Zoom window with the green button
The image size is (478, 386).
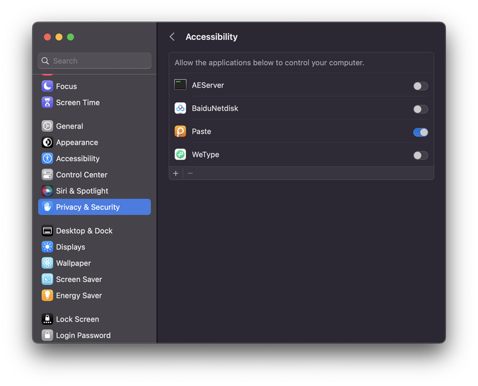coord(70,37)
